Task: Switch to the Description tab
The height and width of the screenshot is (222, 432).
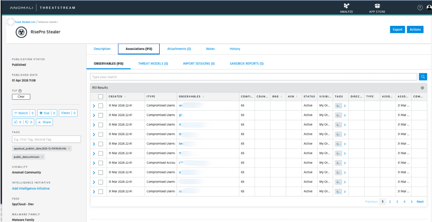Action: (x=102, y=49)
